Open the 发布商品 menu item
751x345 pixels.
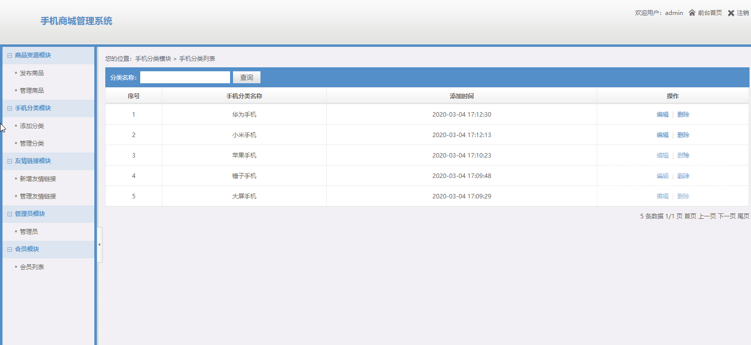32,73
